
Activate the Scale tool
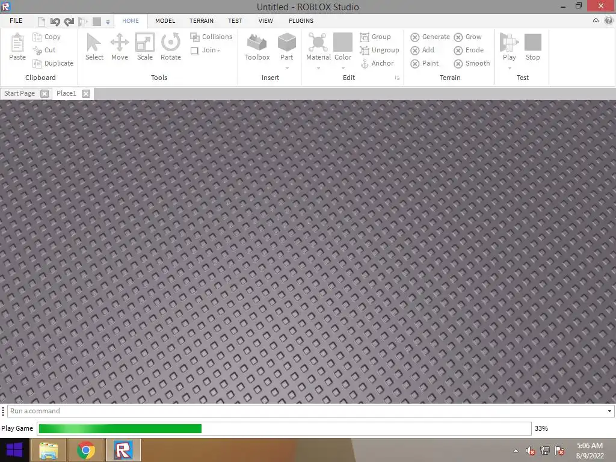click(x=144, y=47)
